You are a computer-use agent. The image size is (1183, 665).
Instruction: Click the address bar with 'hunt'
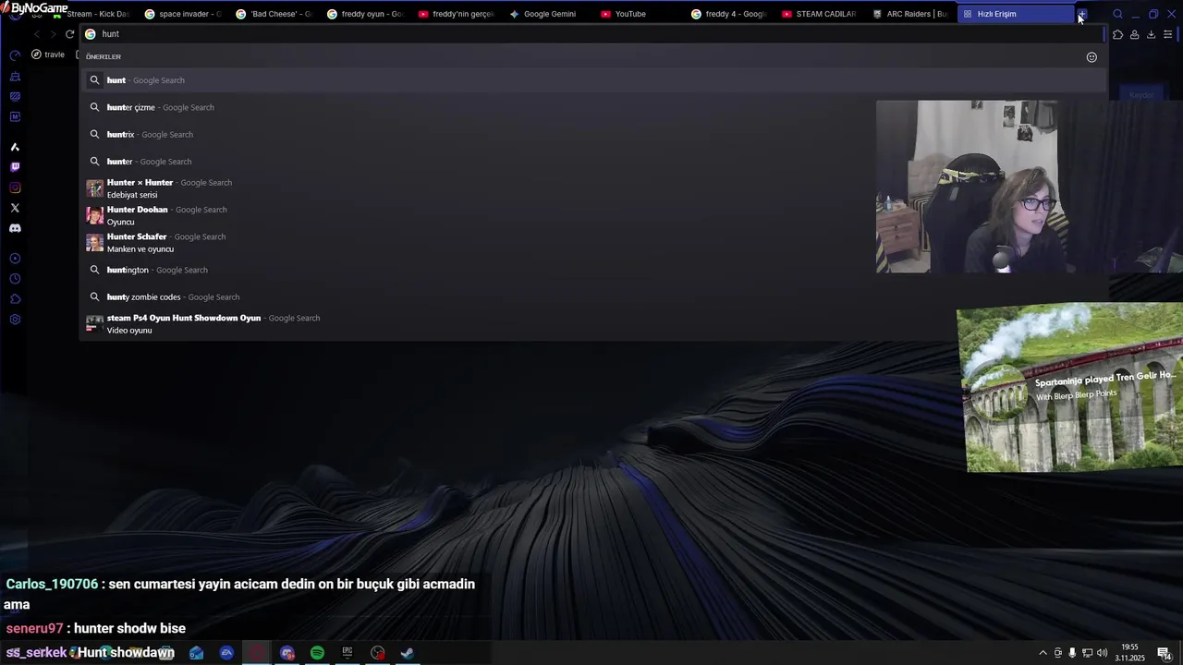(591, 34)
